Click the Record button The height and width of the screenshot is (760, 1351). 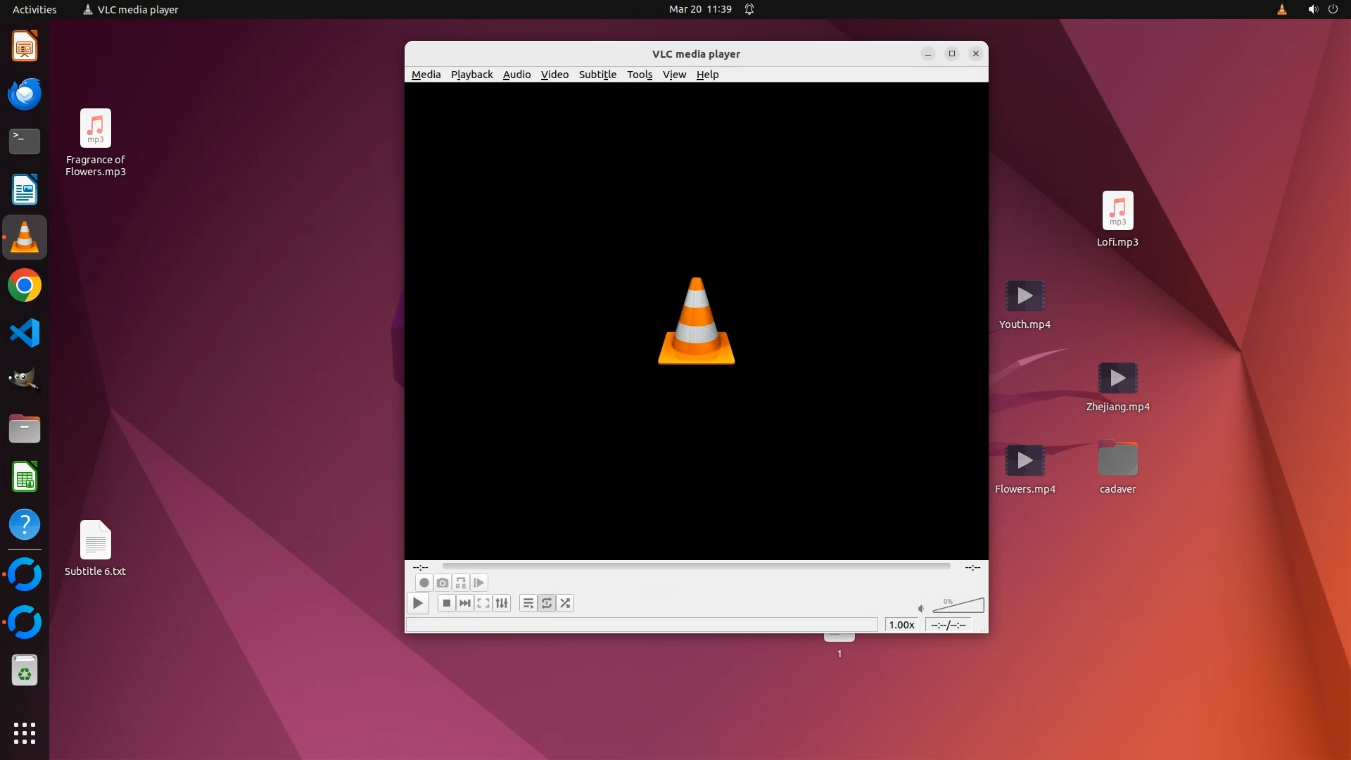[424, 583]
